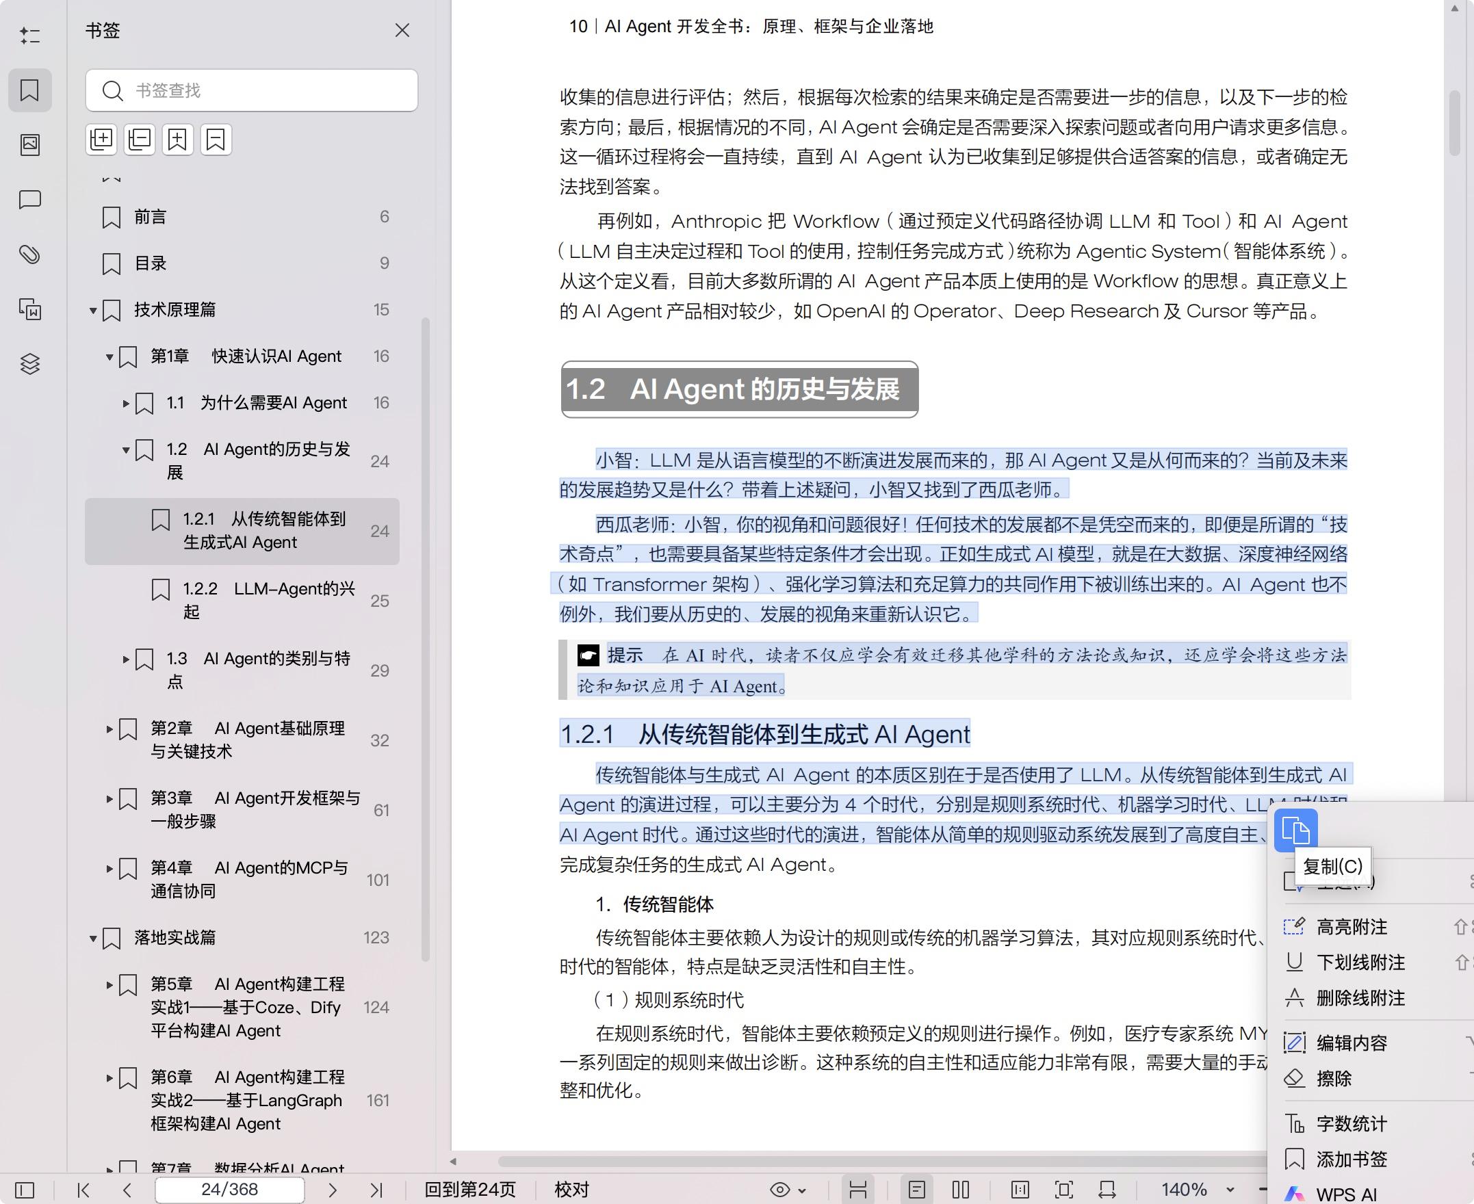Click the 校对 proofreading button
Viewport: 1474px width, 1204px height.
point(571,1190)
